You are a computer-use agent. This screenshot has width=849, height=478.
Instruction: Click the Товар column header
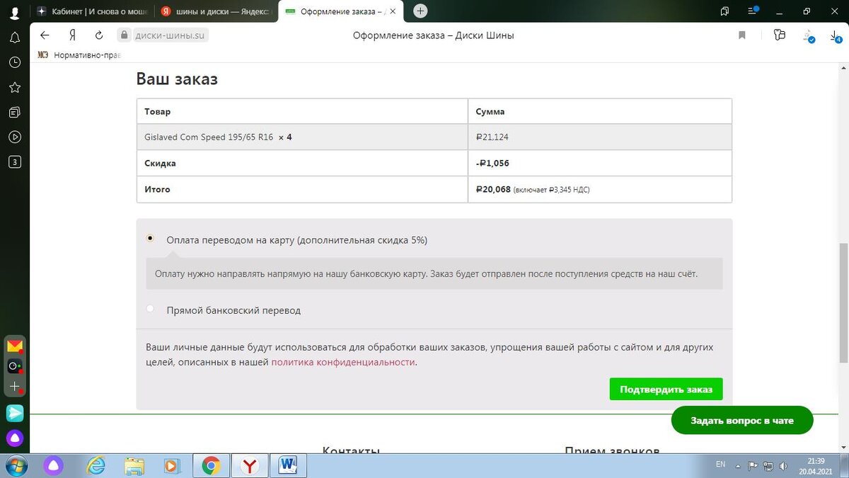[x=157, y=112]
